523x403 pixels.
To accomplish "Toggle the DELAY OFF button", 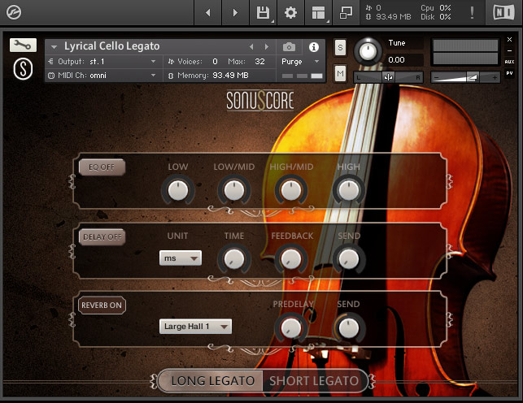I will pyautogui.click(x=102, y=236).
